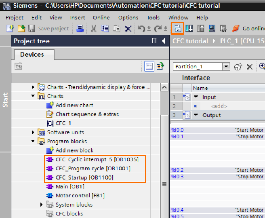Toggle the details view list icon
Image resolution: width=265 pixels, height=218 pixels.
pyautogui.click(x=149, y=66)
